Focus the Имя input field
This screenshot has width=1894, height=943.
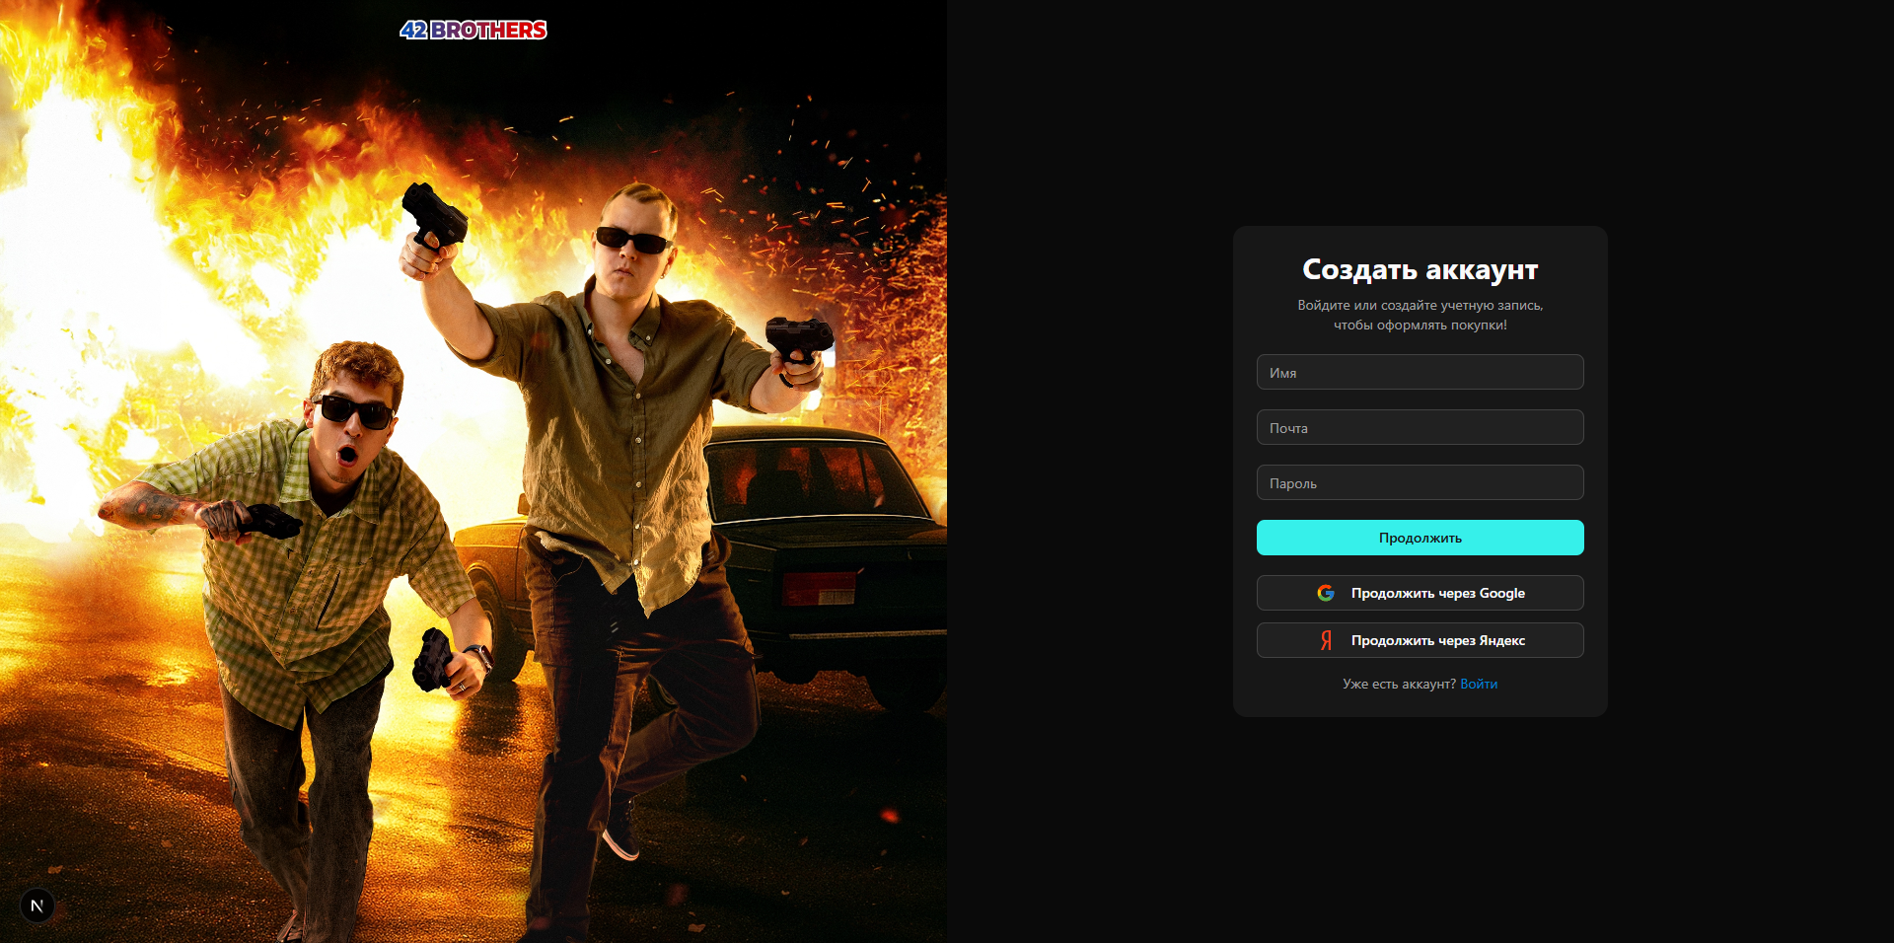tap(1420, 372)
